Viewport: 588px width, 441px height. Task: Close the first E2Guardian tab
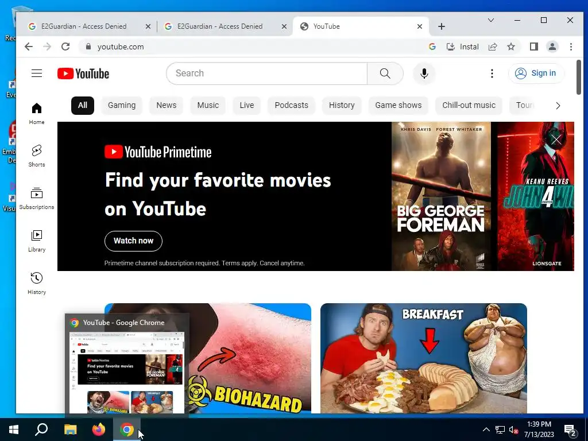[148, 26]
